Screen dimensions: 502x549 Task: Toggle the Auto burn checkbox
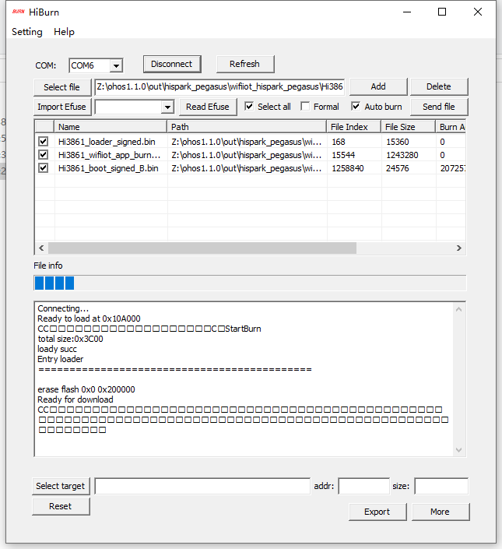pyautogui.click(x=356, y=106)
